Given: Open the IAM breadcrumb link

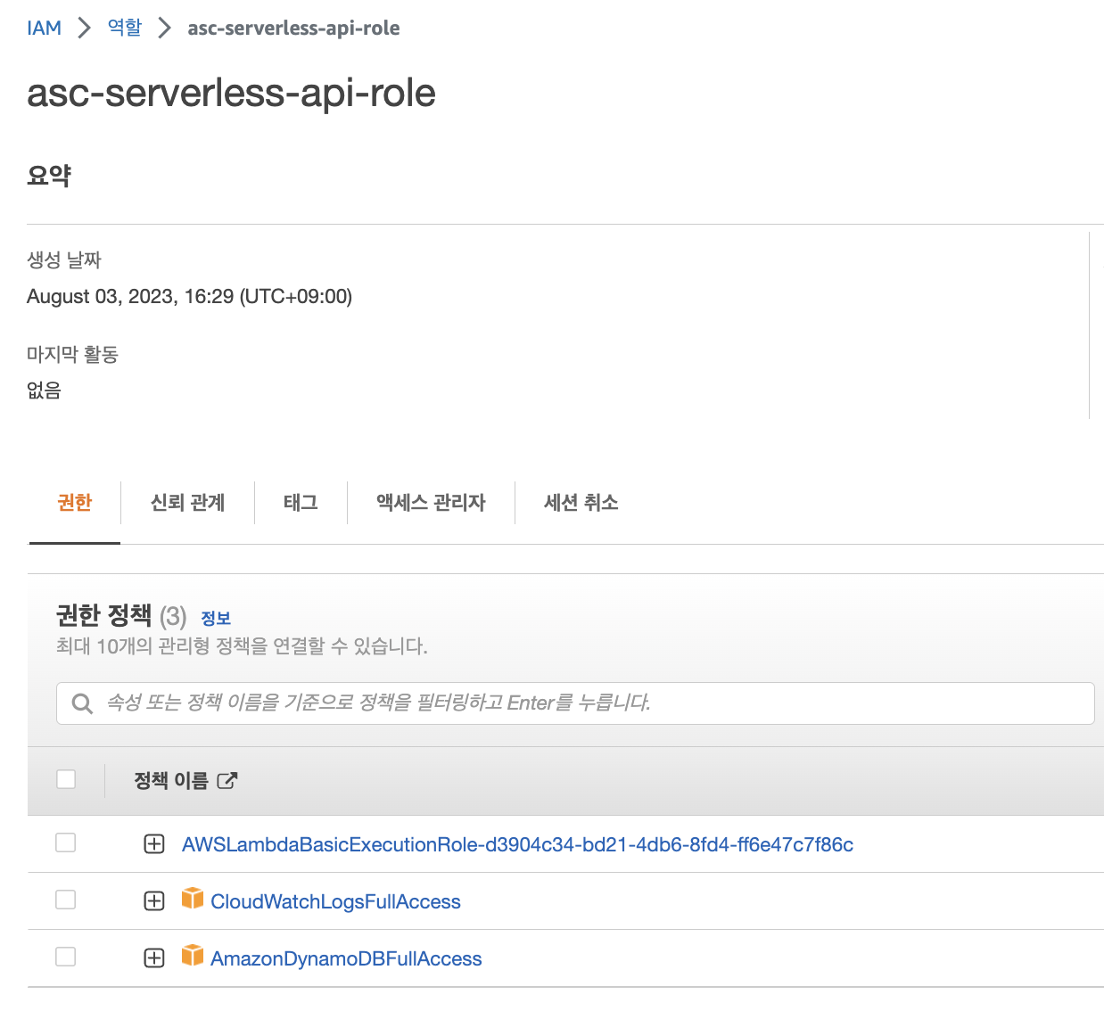Looking at the screenshot, I should click(x=44, y=28).
